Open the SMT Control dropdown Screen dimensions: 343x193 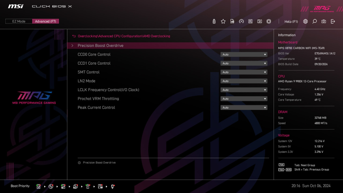244,72
